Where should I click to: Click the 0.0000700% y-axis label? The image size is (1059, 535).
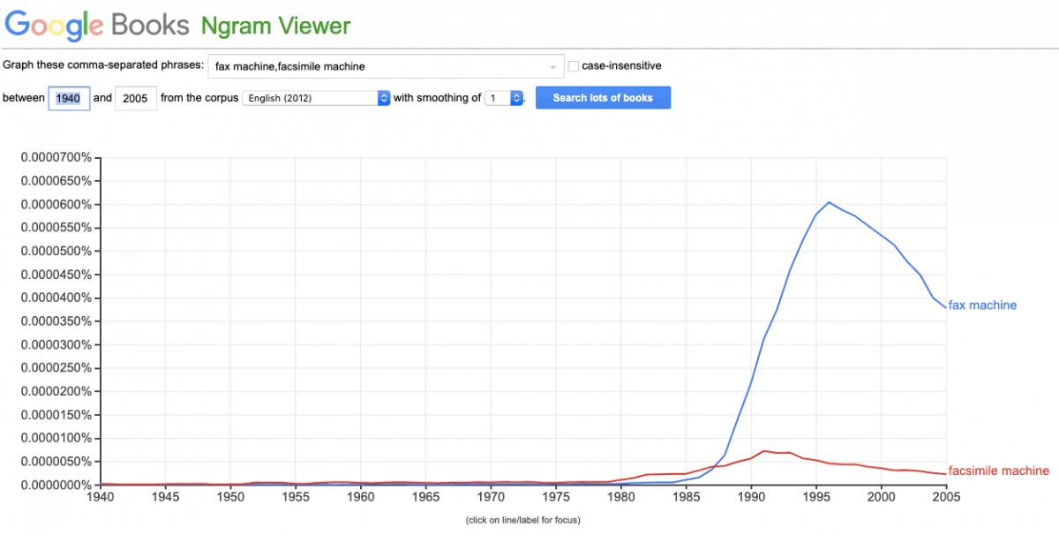pos(56,158)
